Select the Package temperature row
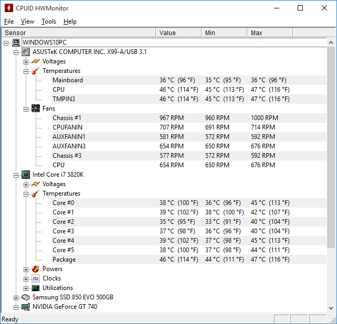The image size is (337, 324). [189, 260]
